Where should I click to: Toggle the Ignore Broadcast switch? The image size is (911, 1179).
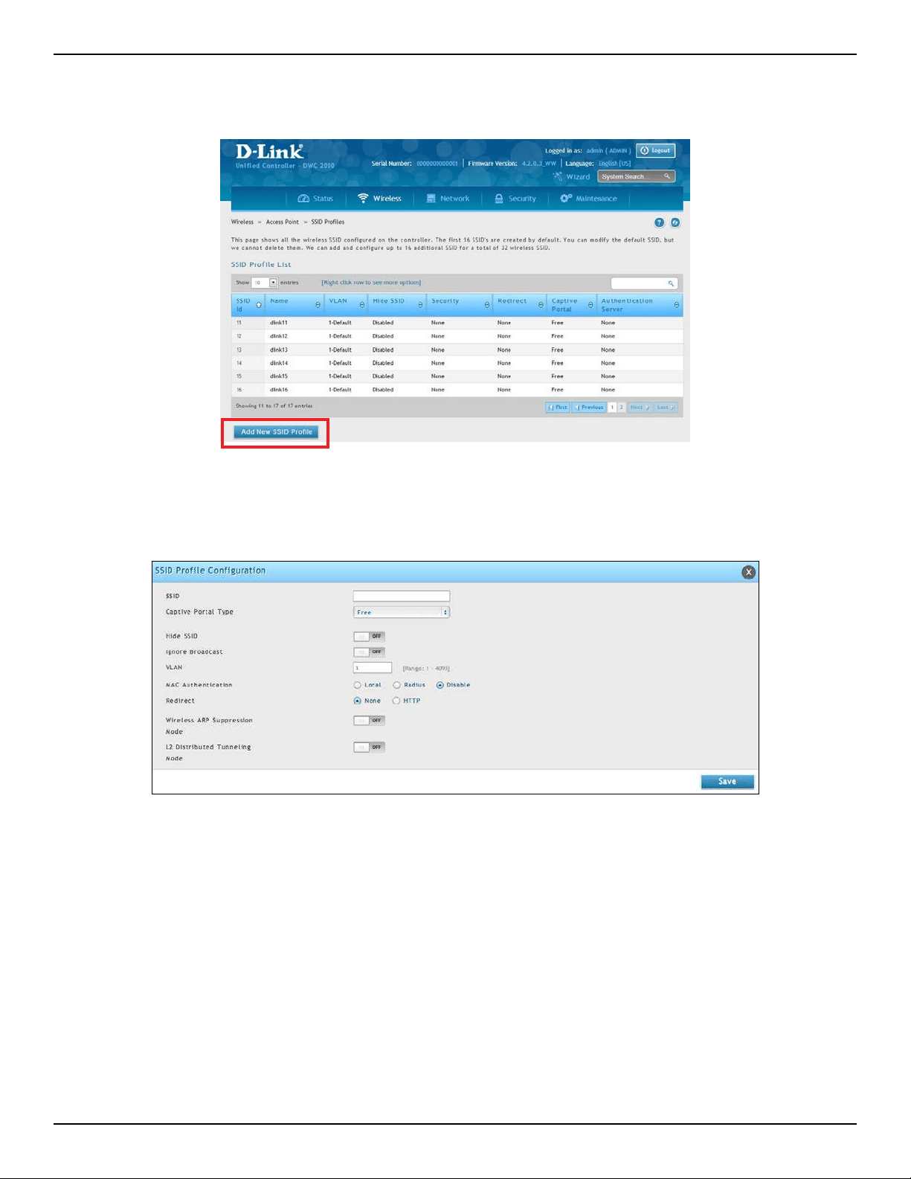pos(370,652)
